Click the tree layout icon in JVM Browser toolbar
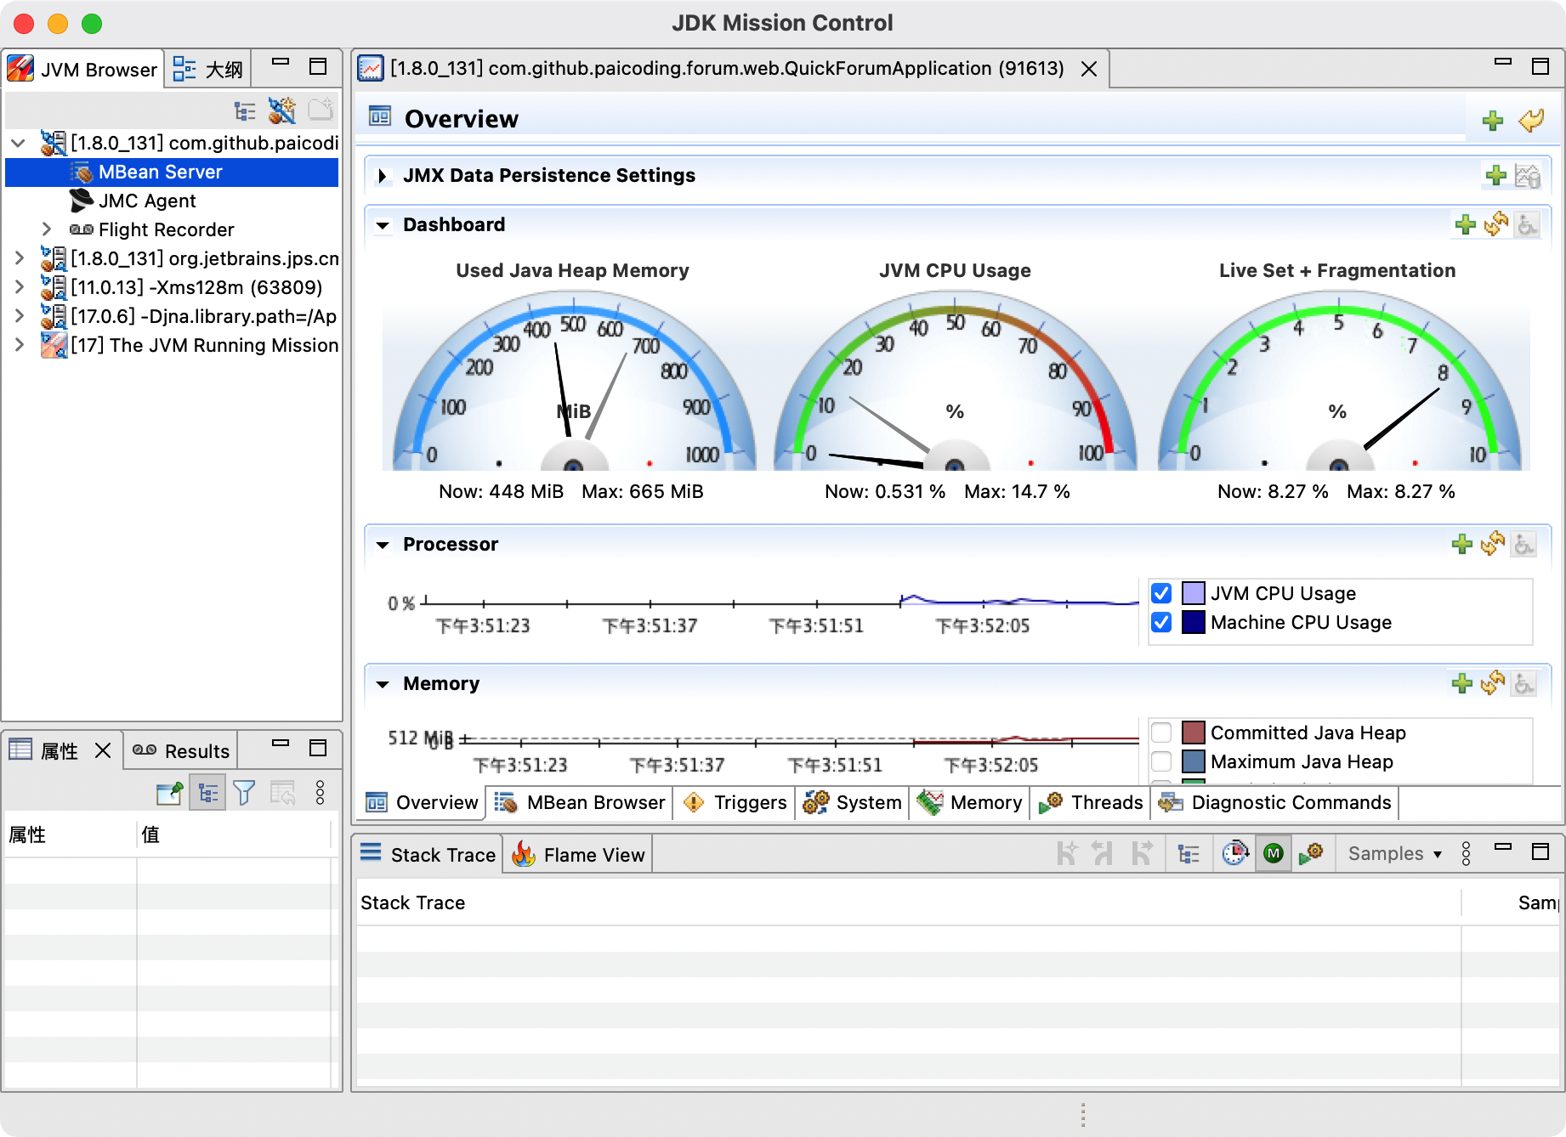The width and height of the screenshot is (1566, 1137). click(x=245, y=111)
